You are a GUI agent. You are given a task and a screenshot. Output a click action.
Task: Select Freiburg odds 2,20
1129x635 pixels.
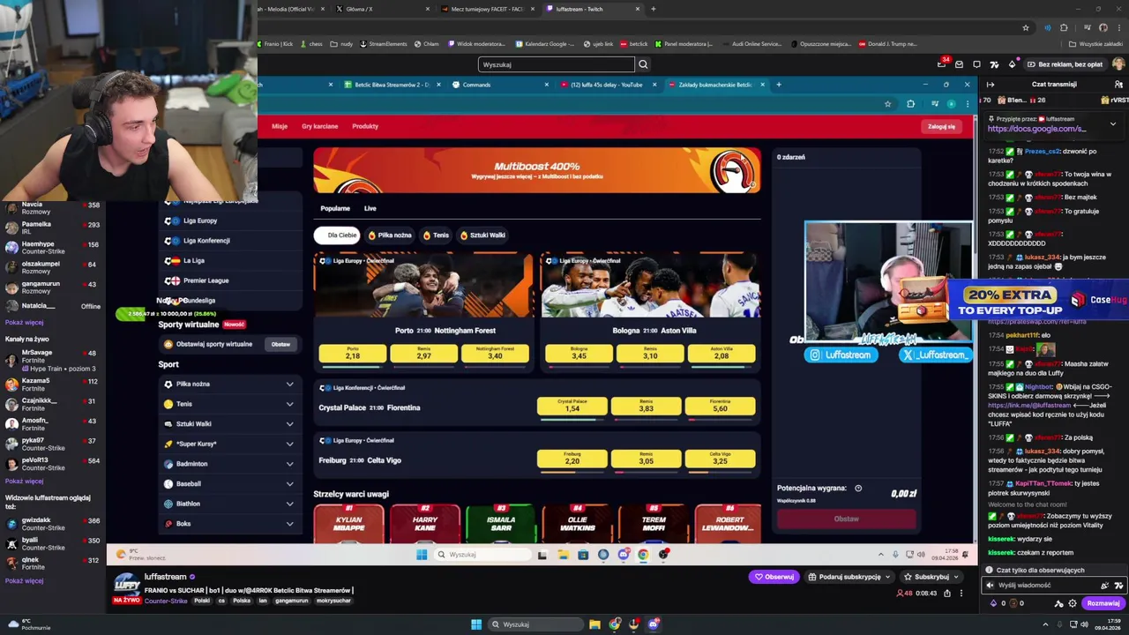point(572,459)
